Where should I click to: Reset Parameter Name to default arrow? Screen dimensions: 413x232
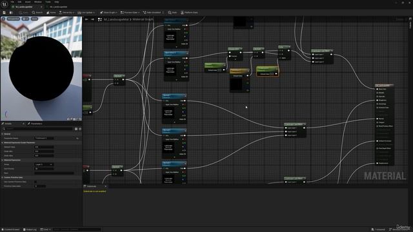pos(77,139)
